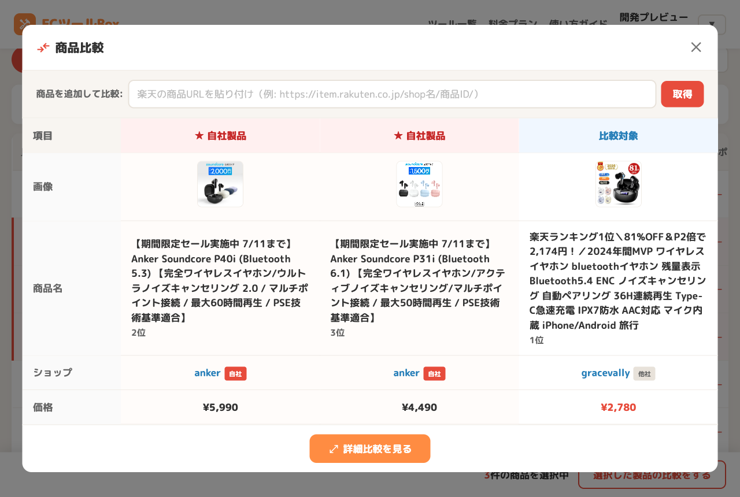This screenshot has height=497, width=740.
Task: Click the 自社 badge in the P40i column
Action: coord(235,373)
